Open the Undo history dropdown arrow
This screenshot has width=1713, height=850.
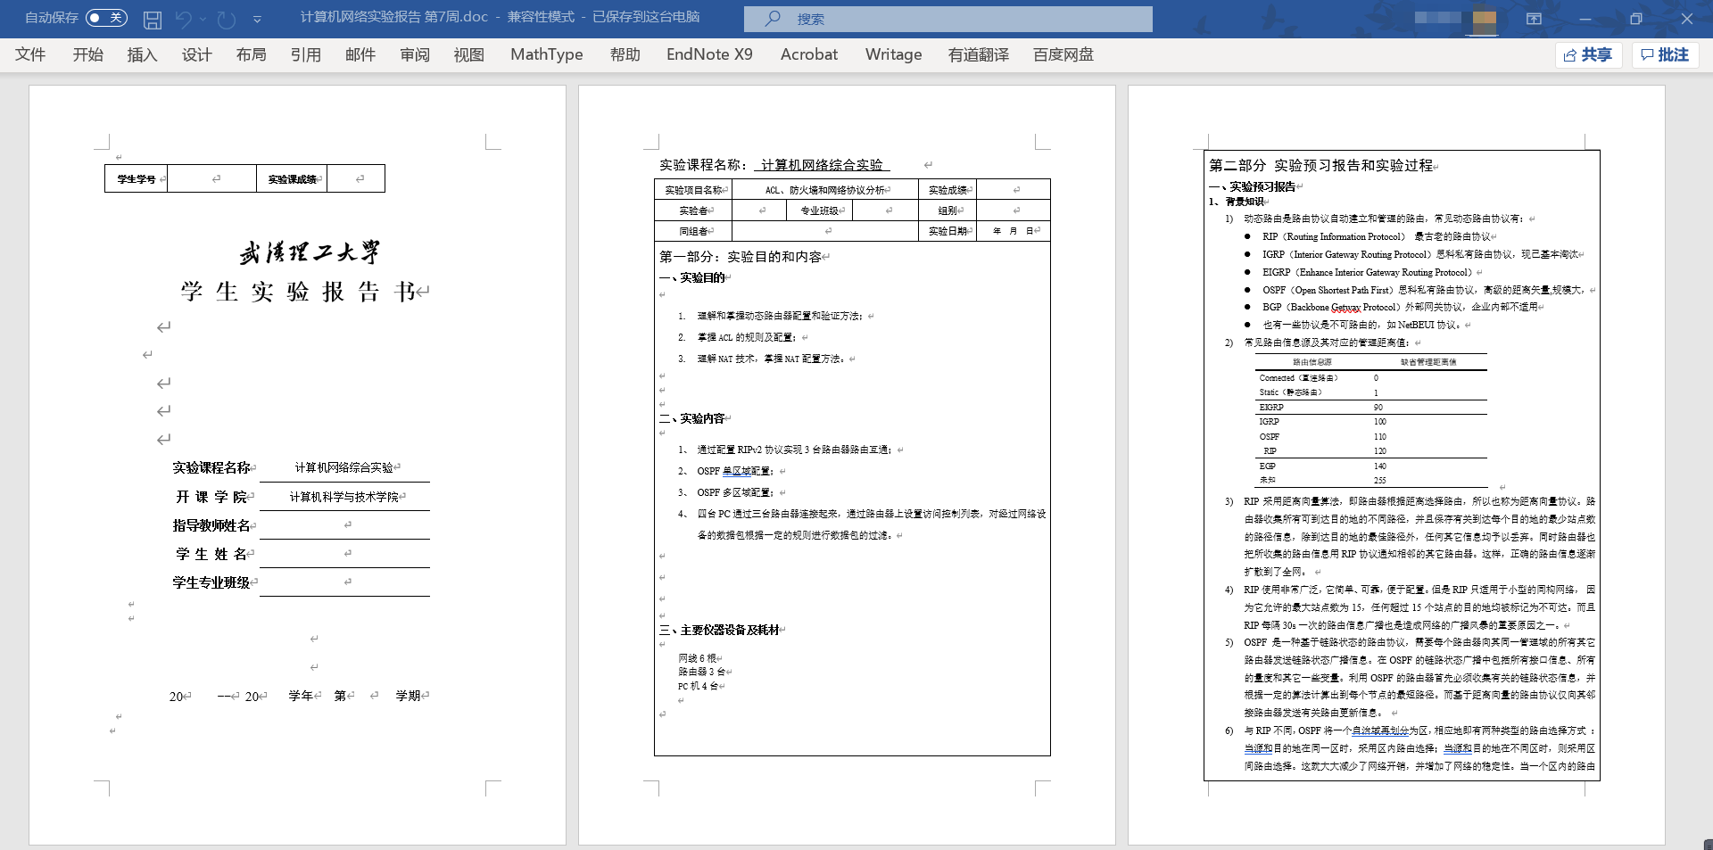click(x=203, y=19)
